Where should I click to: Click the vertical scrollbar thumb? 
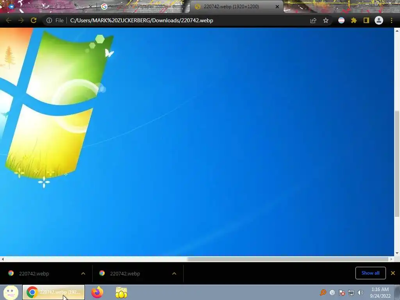[x=397, y=163]
